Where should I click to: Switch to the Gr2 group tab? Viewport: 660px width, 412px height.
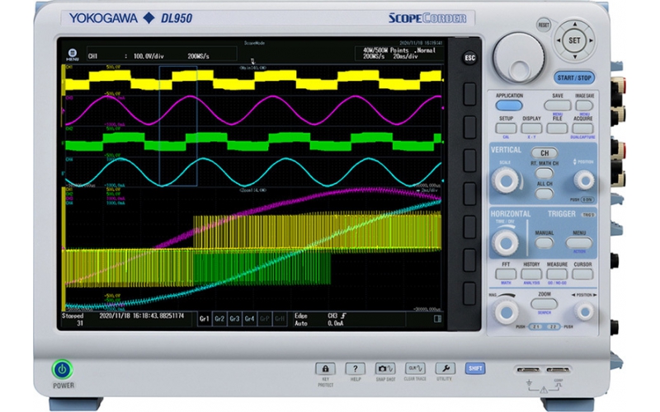tap(219, 319)
